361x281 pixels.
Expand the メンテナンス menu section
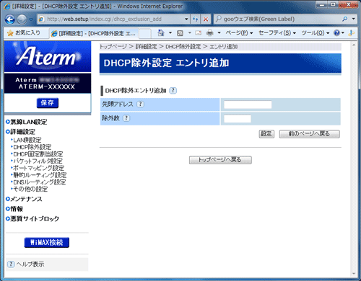(x=24, y=199)
